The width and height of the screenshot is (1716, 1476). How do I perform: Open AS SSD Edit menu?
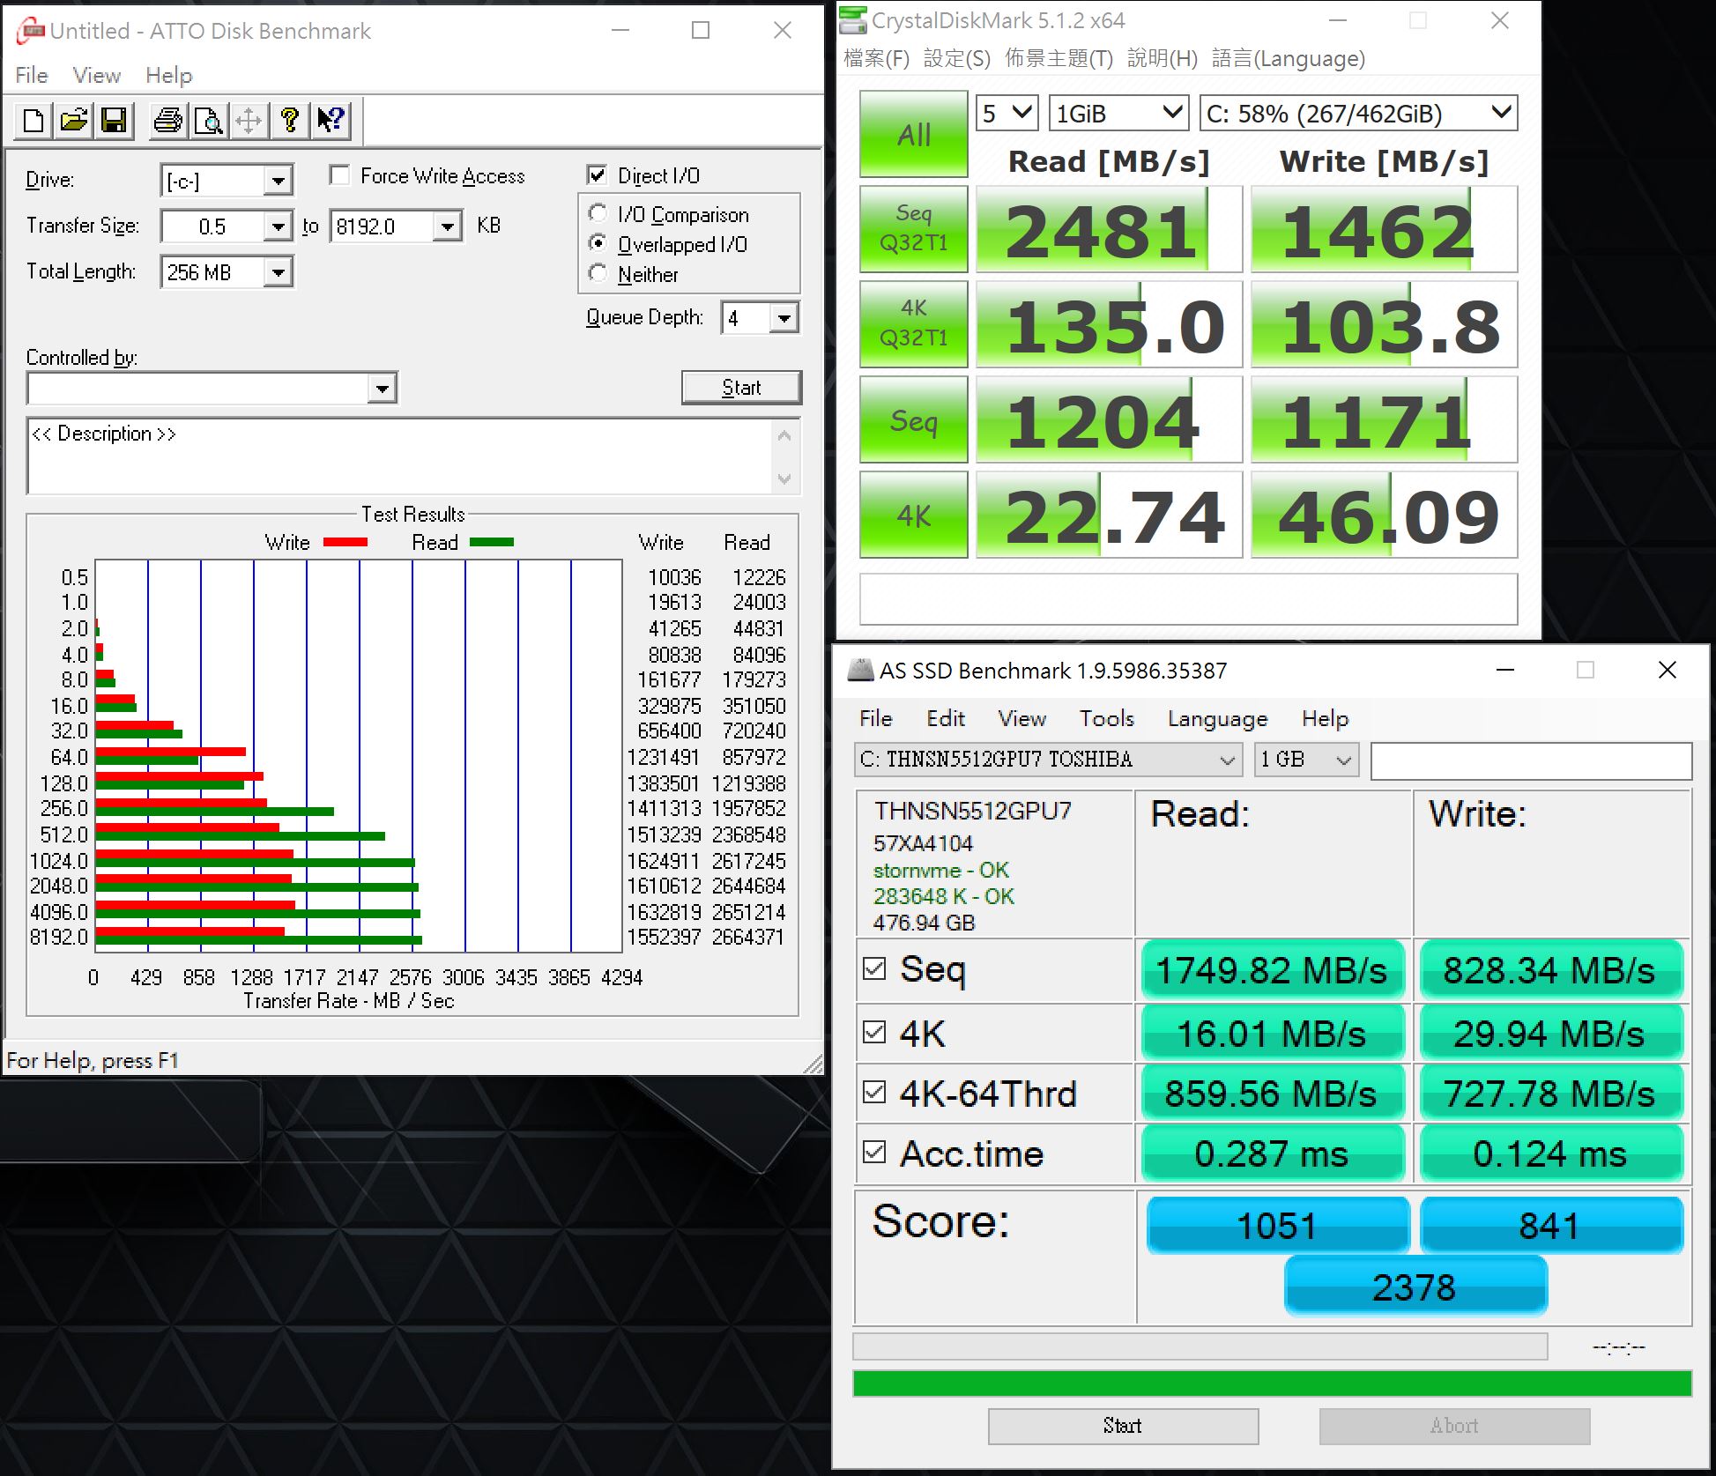click(946, 719)
